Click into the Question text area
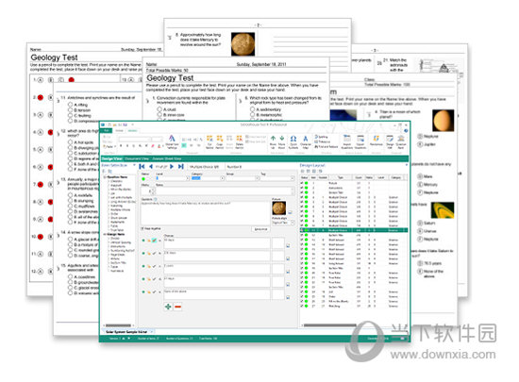Viewport: 519px width, 382px height. tap(205, 212)
